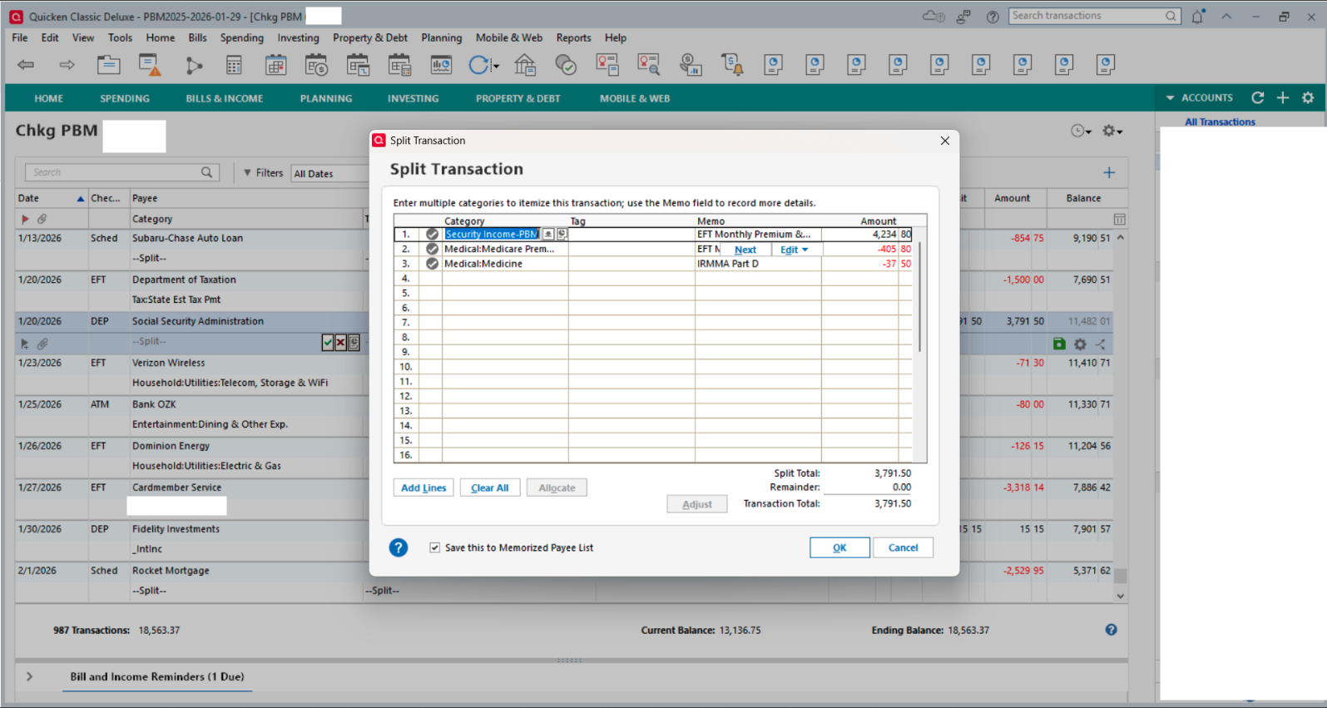The width and height of the screenshot is (1327, 708).
Task: Click the green save icon on selected register row
Action: pyautogui.click(x=1059, y=344)
